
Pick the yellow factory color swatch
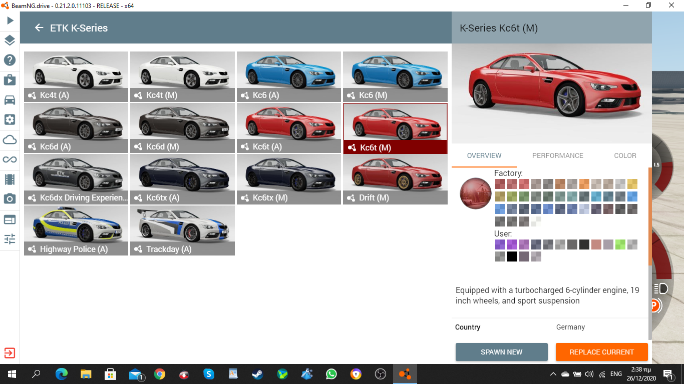pos(632,184)
